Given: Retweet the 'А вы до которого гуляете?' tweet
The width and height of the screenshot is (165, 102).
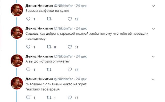Looking at the screenshot, I should [49, 69].
